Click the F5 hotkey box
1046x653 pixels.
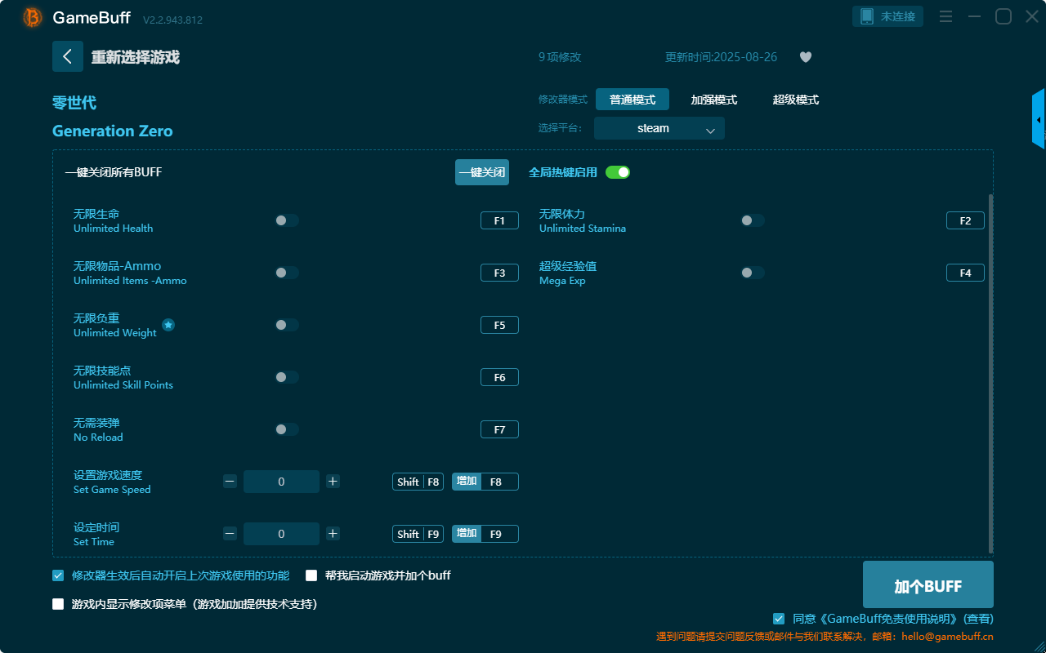click(x=499, y=325)
